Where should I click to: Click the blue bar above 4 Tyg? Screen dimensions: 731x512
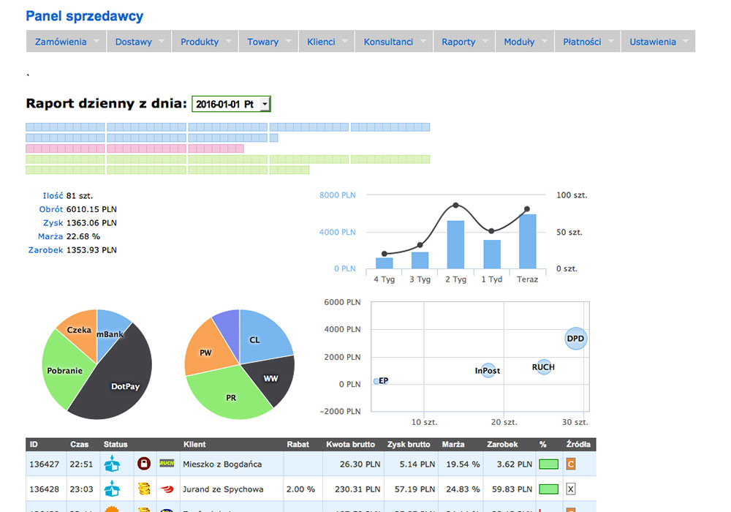(385, 263)
